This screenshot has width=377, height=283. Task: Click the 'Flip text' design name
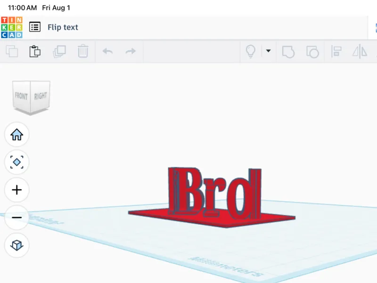[x=63, y=27]
